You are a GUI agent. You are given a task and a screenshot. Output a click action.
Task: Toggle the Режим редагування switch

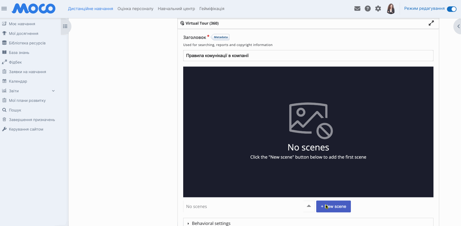(452, 9)
